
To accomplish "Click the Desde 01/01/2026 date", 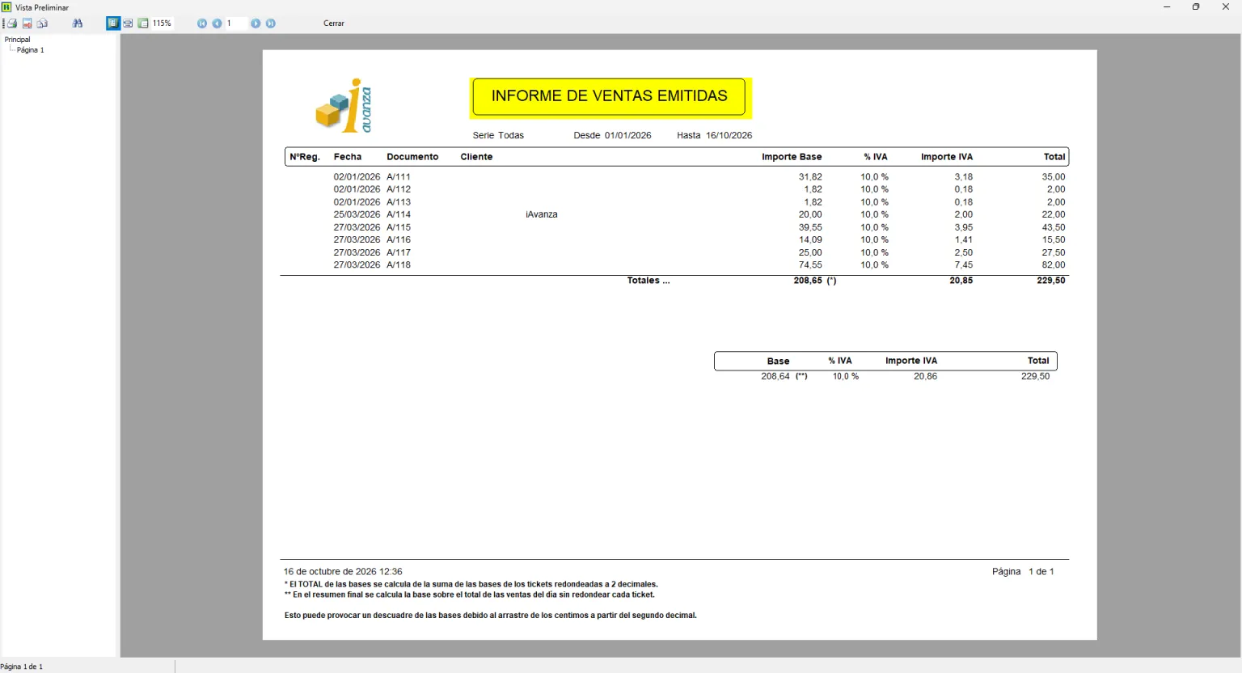I will click(612, 136).
